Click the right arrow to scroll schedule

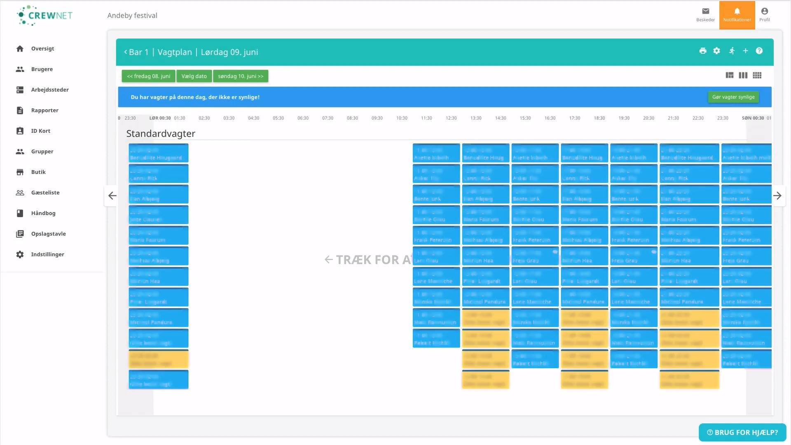(x=777, y=196)
